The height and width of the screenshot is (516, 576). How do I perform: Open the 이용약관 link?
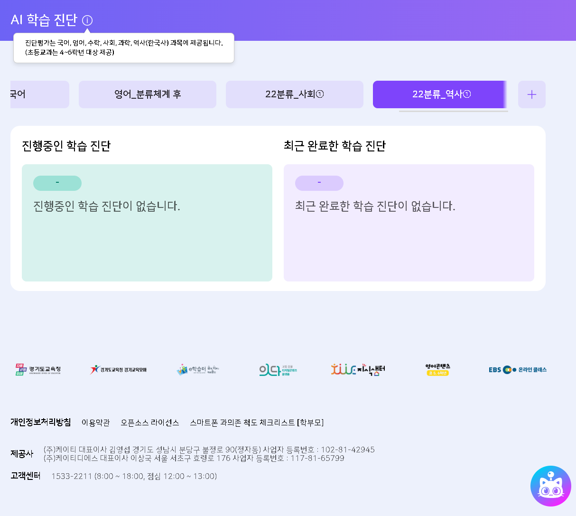[x=95, y=422]
